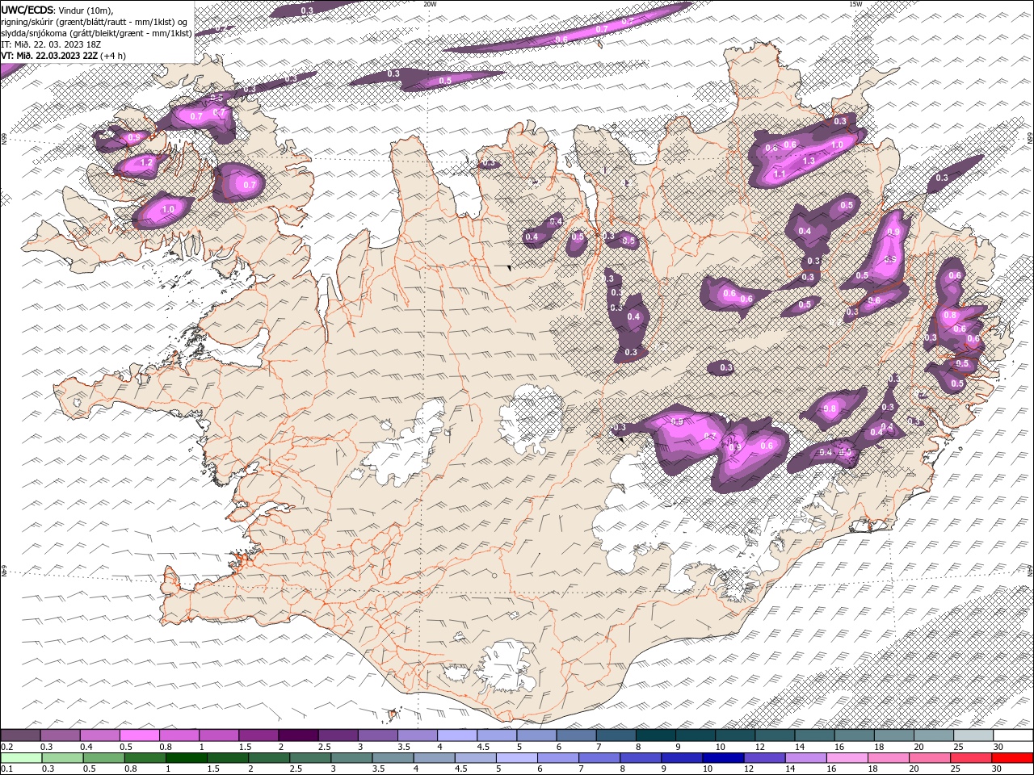The image size is (1034, 775).
Task: Click the (+4 h) forecast offset text
Action: tap(114, 56)
